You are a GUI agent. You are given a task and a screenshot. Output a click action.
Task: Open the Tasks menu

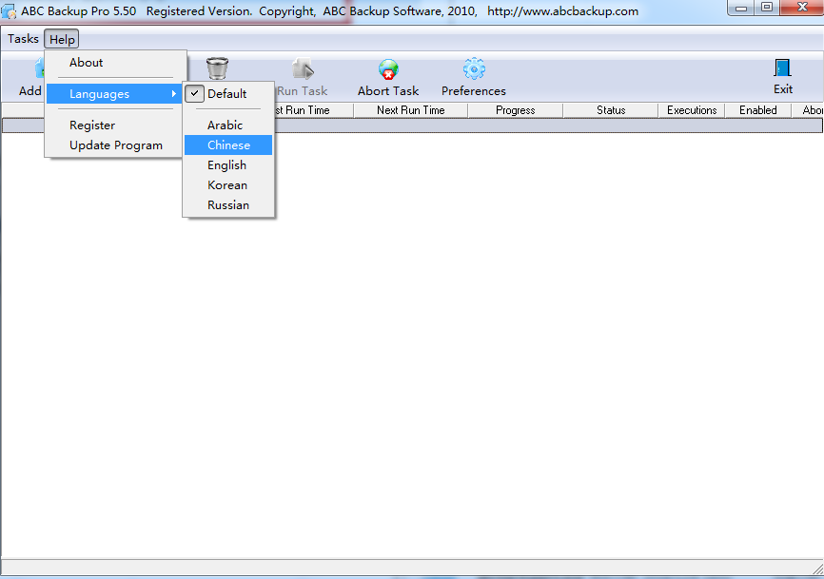coord(23,39)
